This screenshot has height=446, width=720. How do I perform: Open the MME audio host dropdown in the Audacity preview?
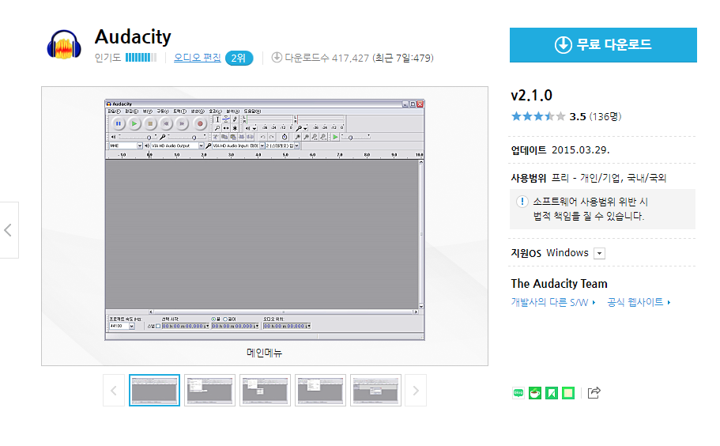pyautogui.click(x=140, y=146)
